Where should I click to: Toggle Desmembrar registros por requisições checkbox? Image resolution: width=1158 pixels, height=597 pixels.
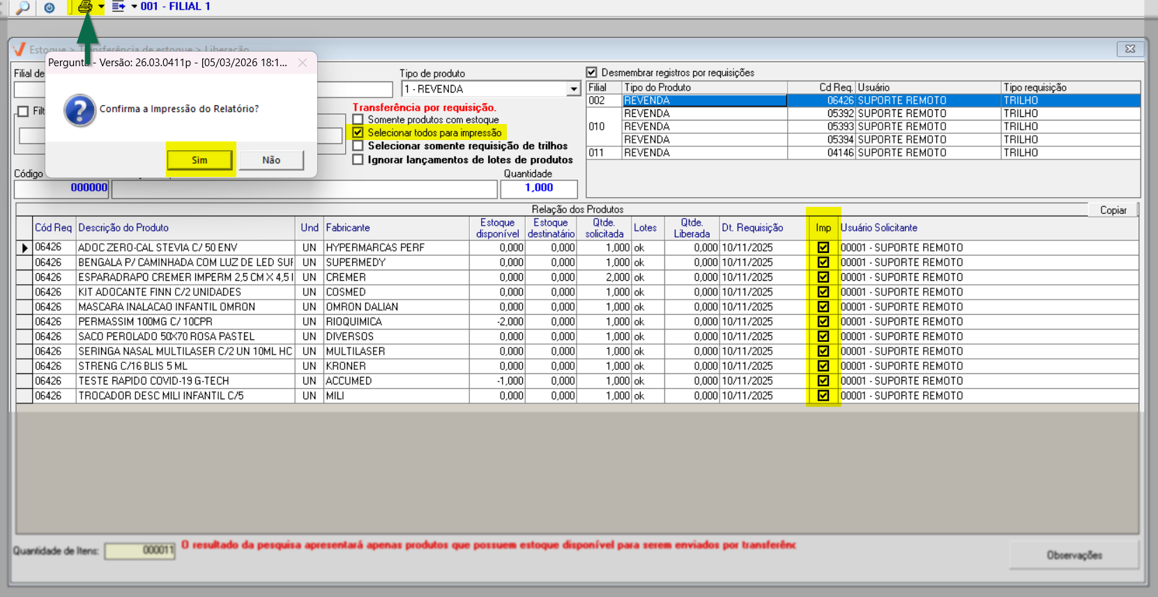pyautogui.click(x=592, y=72)
